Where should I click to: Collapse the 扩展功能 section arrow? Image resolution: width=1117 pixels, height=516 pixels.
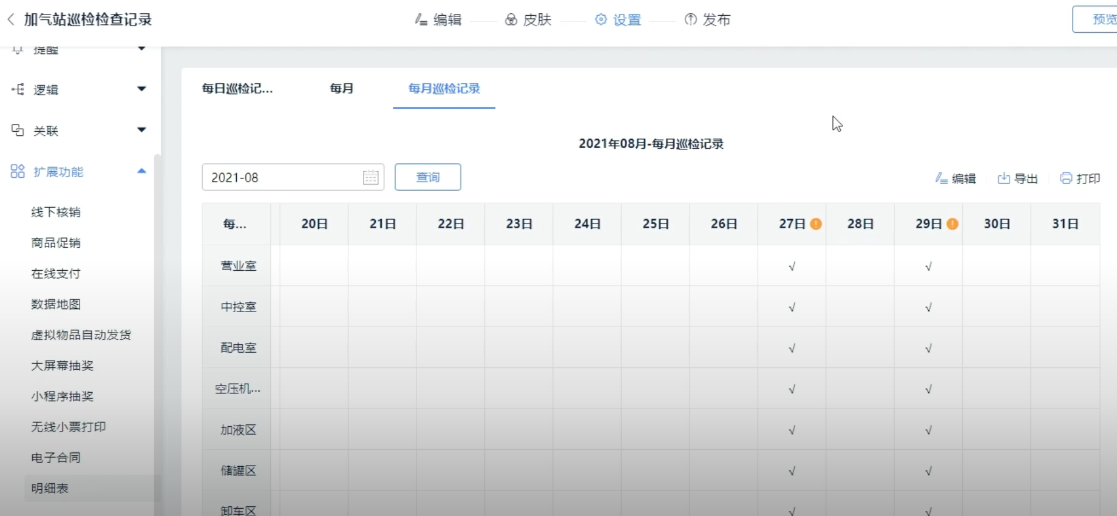[x=141, y=172]
